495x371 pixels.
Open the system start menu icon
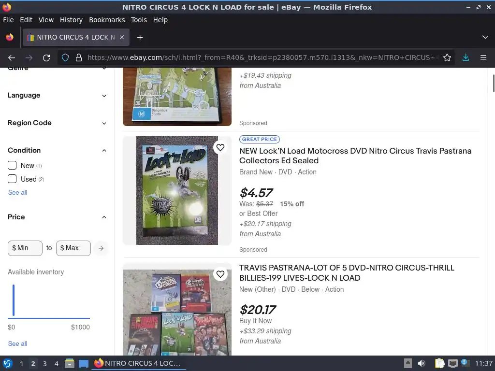pyautogui.click(x=8, y=363)
